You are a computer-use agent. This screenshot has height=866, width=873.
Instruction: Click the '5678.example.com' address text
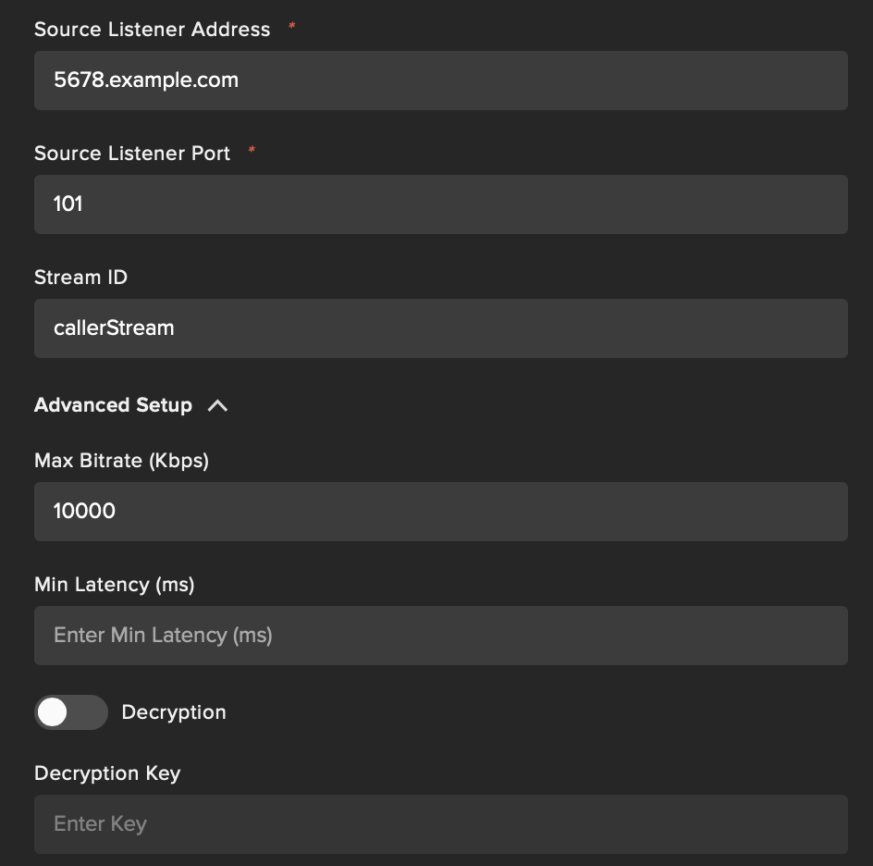tap(146, 80)
